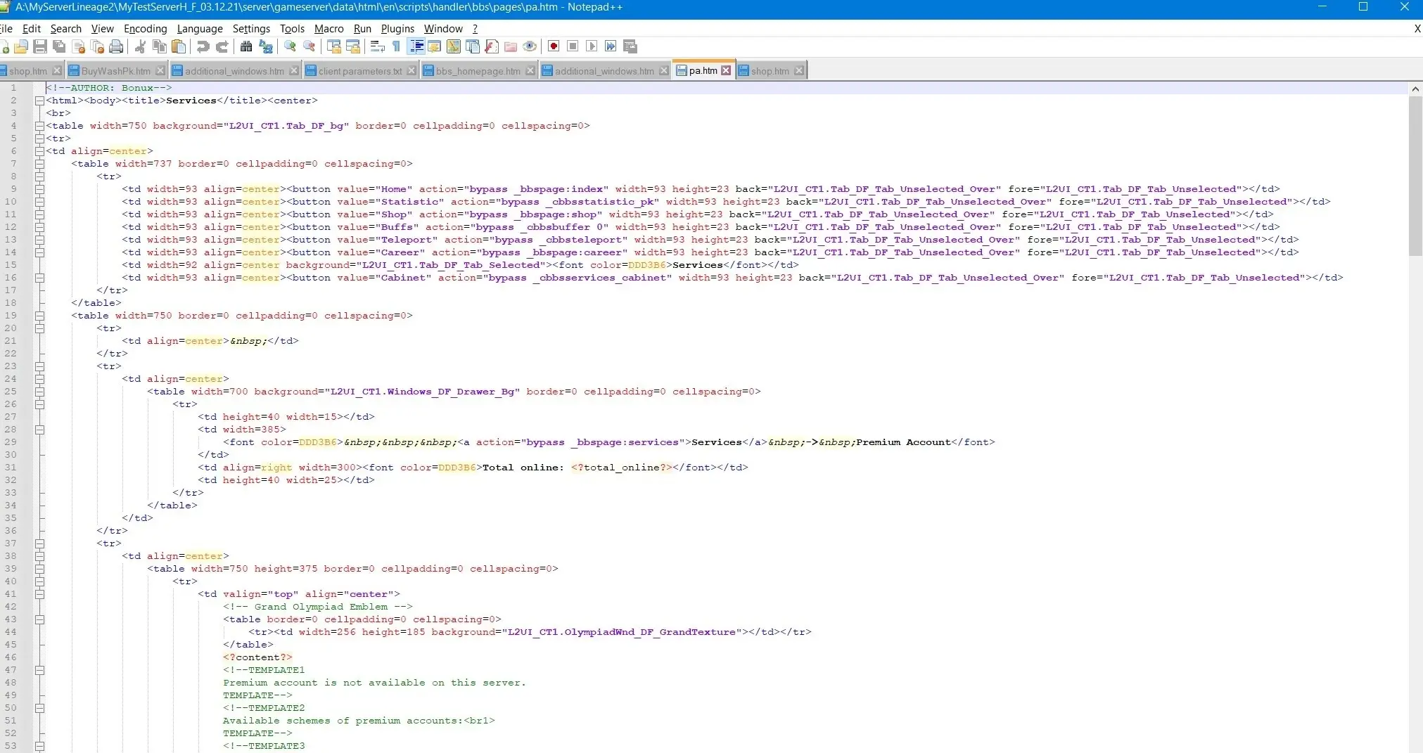Click the "<?content?>" text on line 46
Screen dimensions: 1423x753
pos(257,657)
